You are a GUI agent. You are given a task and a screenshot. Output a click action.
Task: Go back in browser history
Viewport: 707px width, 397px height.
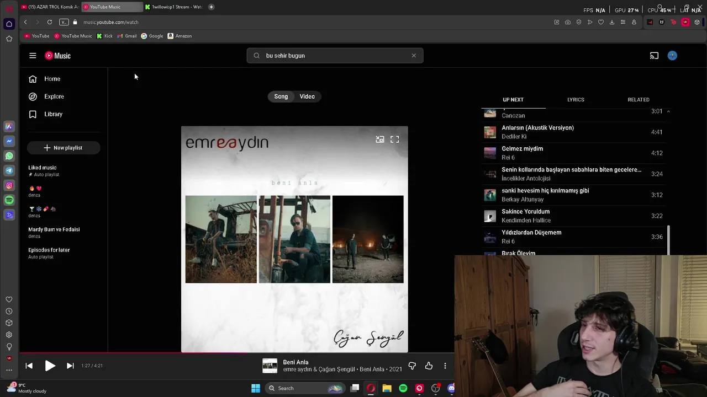point(25,22)
